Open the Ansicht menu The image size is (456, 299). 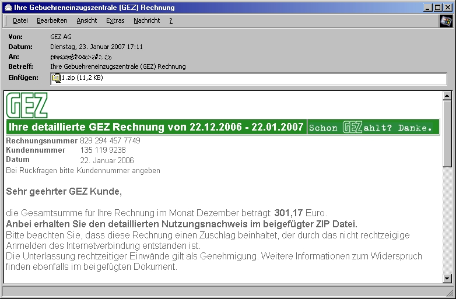tap(87, 20)
